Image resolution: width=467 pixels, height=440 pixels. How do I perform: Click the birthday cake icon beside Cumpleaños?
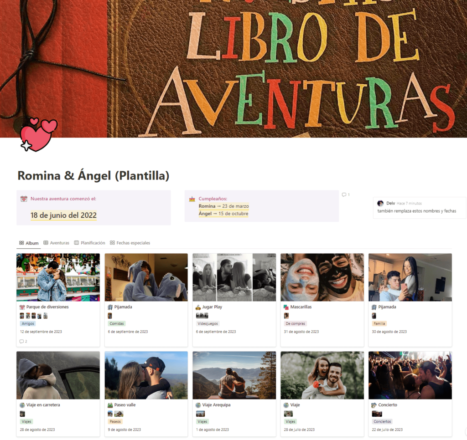pyautogui.click(x=192, y=199)
